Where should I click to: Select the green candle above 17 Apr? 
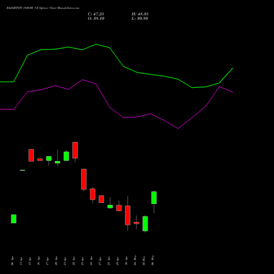[x=49, y=158]
